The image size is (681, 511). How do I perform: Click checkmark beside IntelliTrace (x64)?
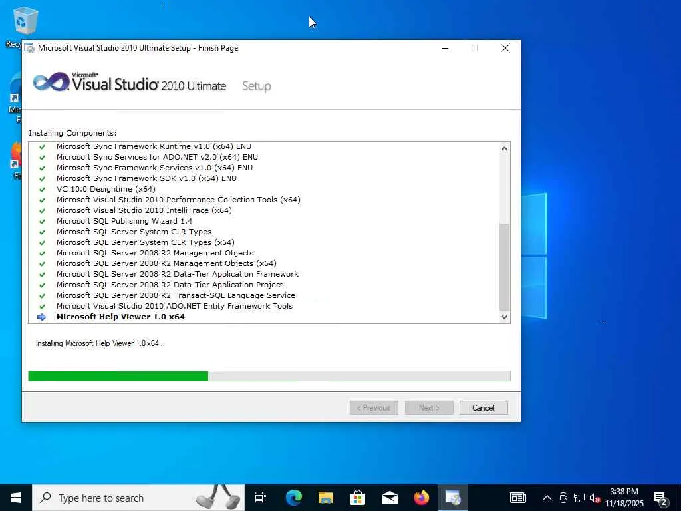pyautogui.click(x=42, y=211)
